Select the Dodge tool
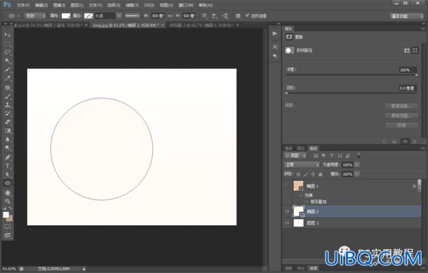428x273 pixels. (x=8, y=148)
